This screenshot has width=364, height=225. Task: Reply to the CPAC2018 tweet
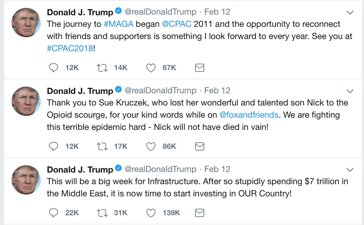[53, 68]
